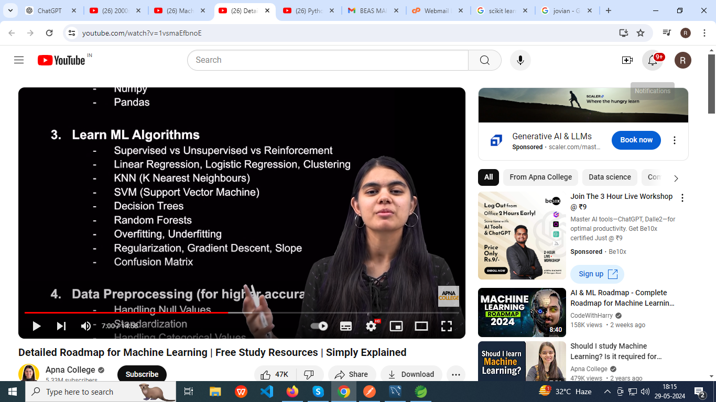Switch to the ChatGPT tab
Viewport: 716px width, 402px height.
51,10
